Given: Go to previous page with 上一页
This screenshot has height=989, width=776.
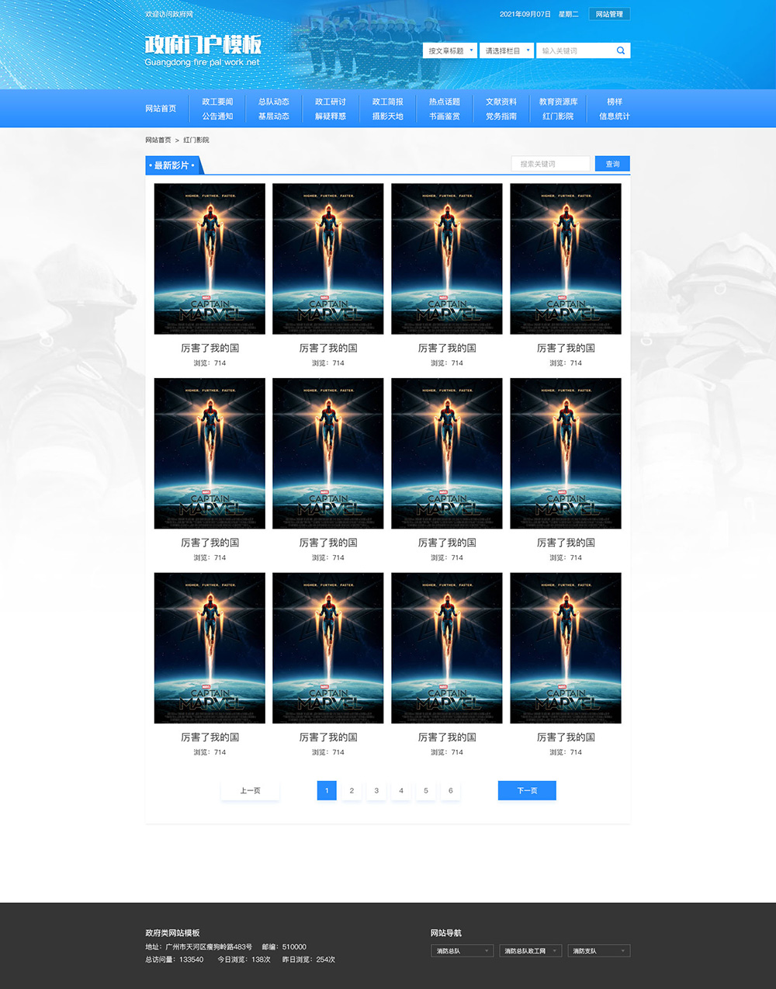Looking at the screenshot, I should (250, 790).
